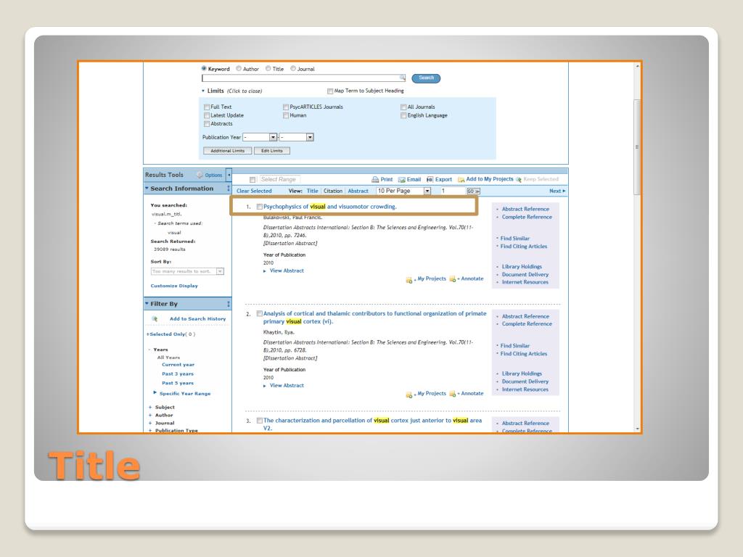Viewport: 743px width, 557px height.
Task: Filter by Past 3 years
Action: pos(178,374)
